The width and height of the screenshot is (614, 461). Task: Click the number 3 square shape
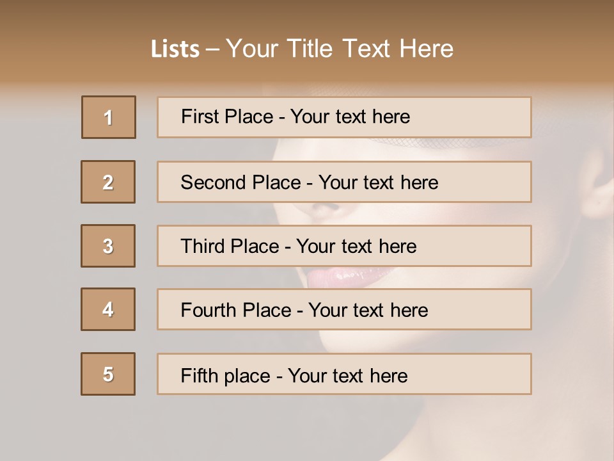(x=108, y=246)
